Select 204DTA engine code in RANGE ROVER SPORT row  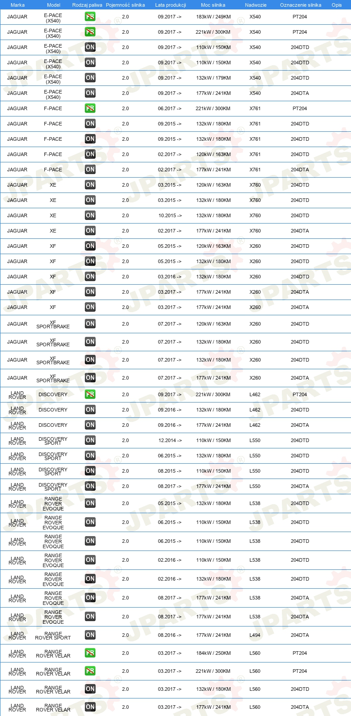[300, 635]
